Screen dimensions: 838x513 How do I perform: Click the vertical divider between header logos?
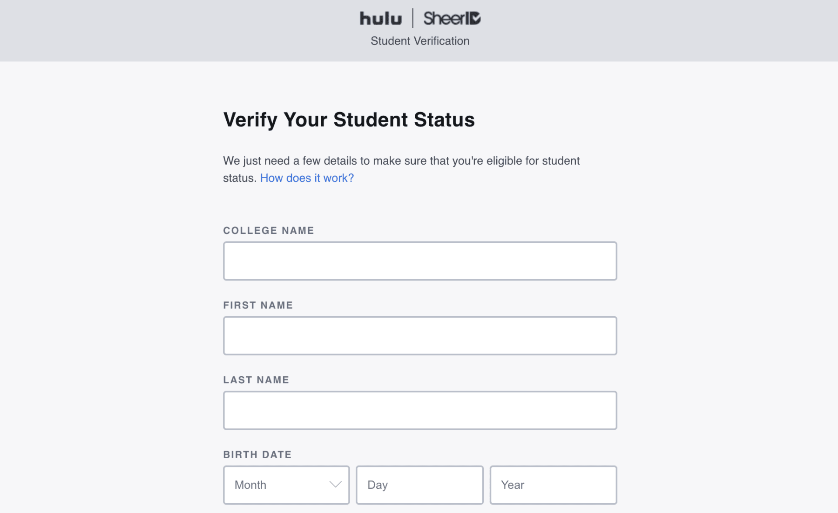coord(413,18)
